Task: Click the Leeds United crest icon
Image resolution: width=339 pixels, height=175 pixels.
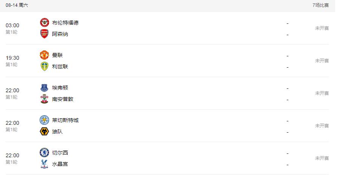Action: coord(45,67)
